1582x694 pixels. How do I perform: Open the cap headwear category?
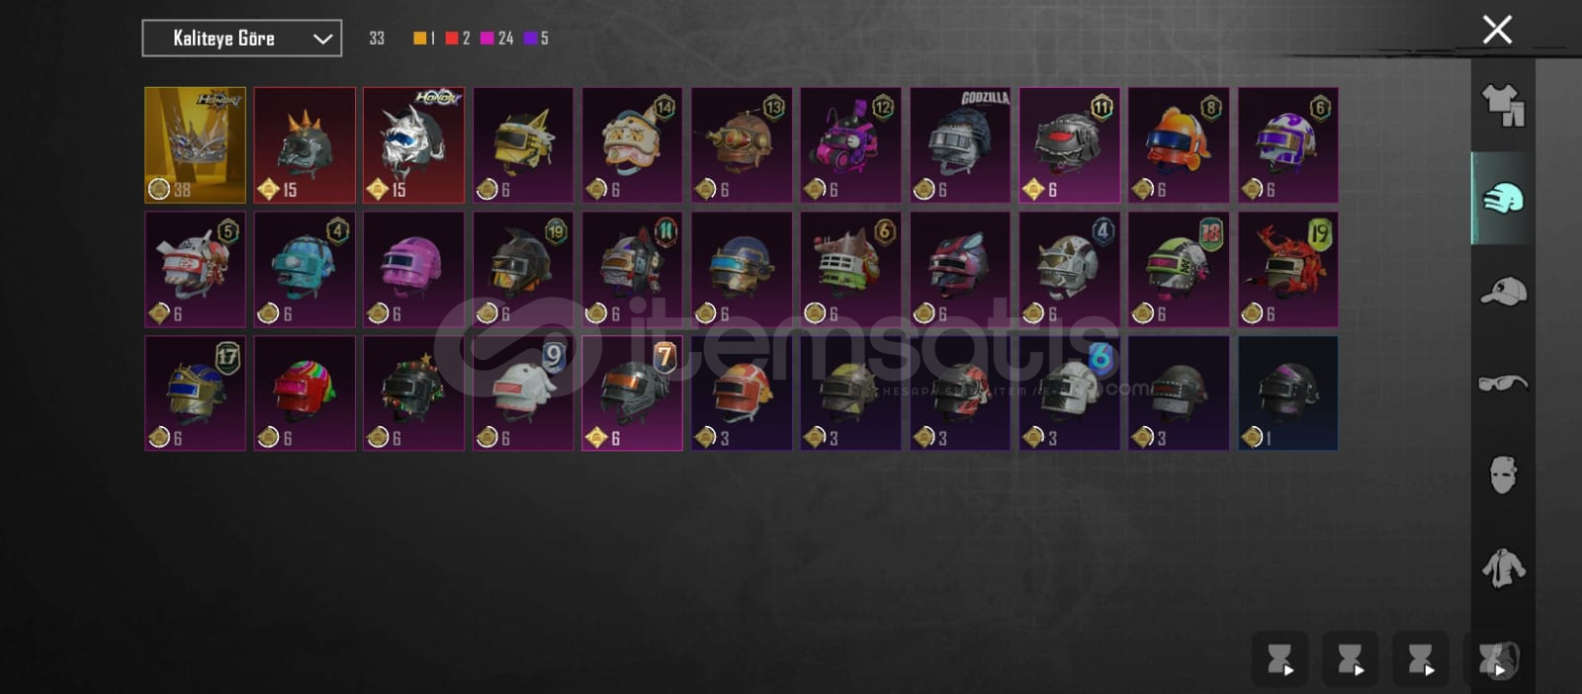pyautogui.click(x=1503, y=291)
